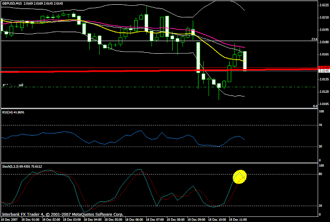Viewport: 330px width, 222px height.
Task: Select the 2.0135 price scale label
Action: (x=324, y=79)
